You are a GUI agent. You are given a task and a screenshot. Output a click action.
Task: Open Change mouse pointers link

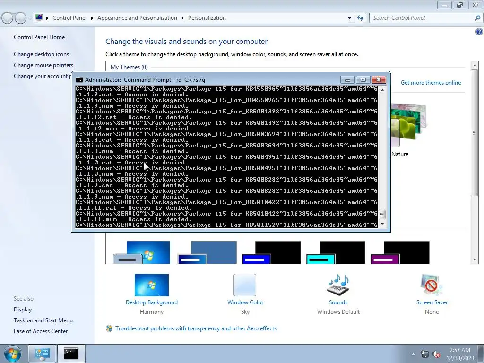point(43,65)
